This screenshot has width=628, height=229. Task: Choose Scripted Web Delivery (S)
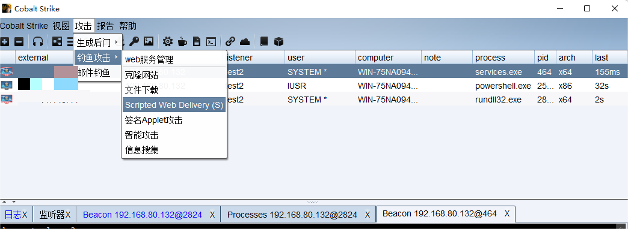pyautogui.click(x=174, y=105)
